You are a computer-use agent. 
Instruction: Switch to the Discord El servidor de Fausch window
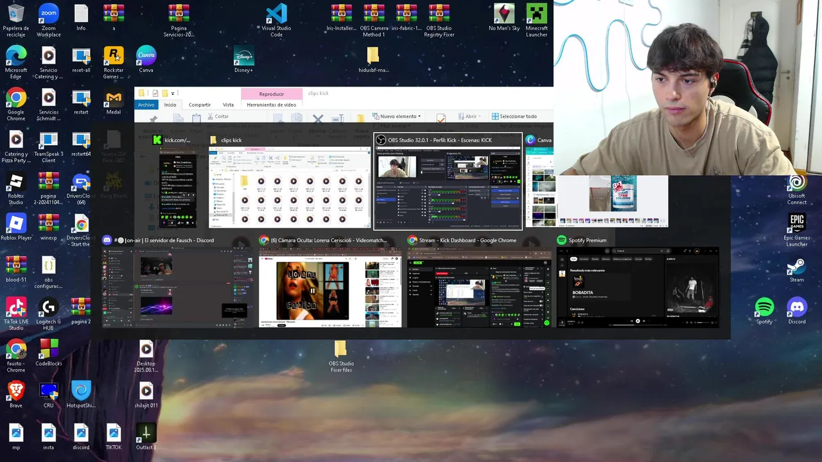[x=178, y=282]
